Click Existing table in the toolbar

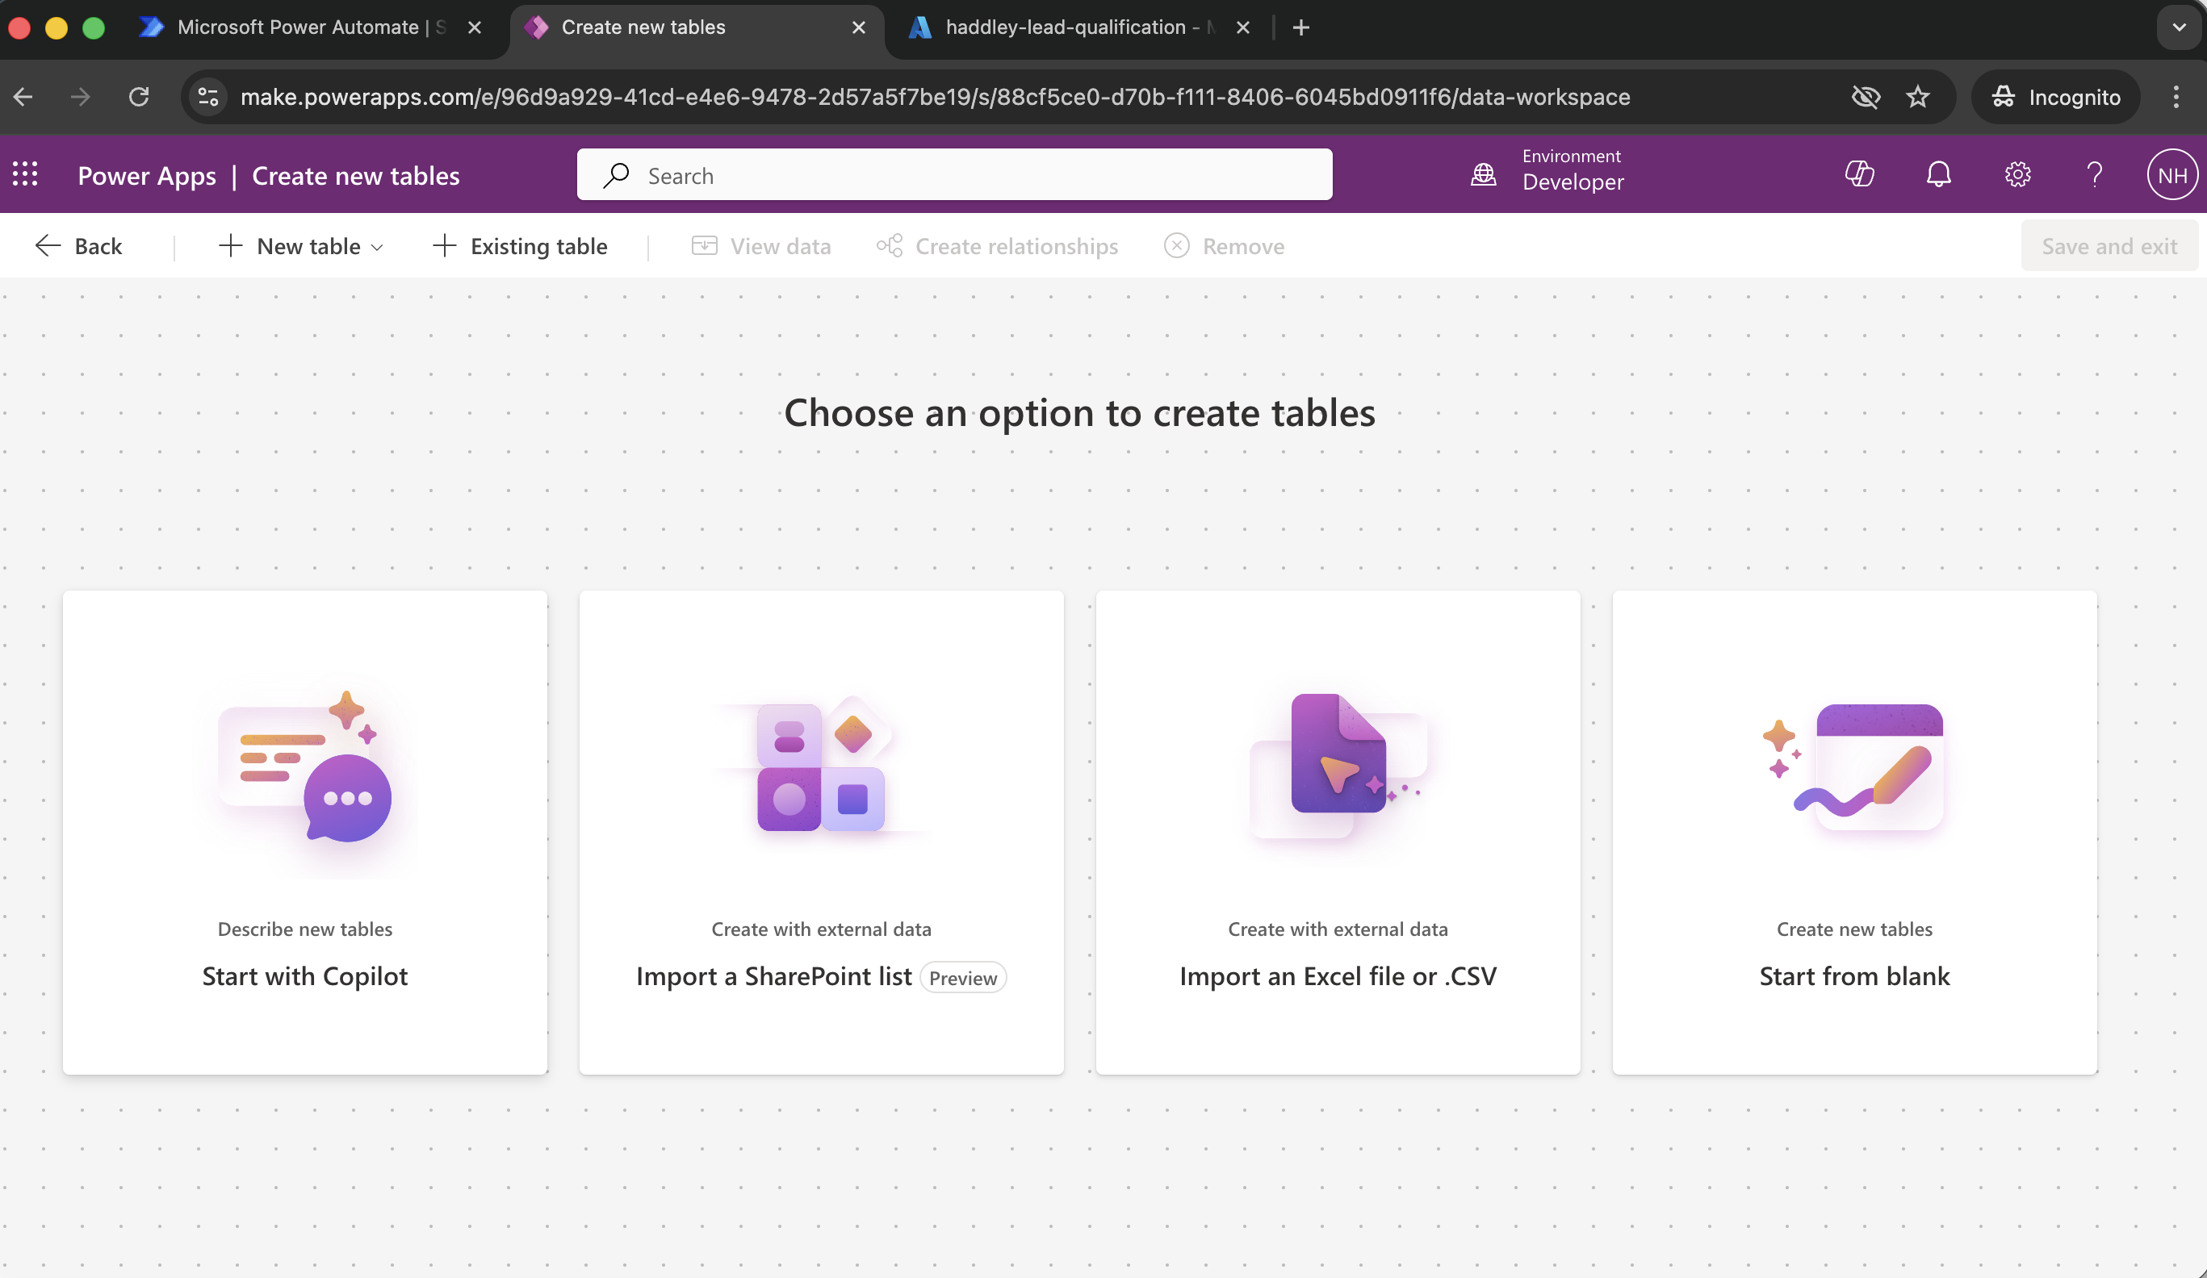520,246
